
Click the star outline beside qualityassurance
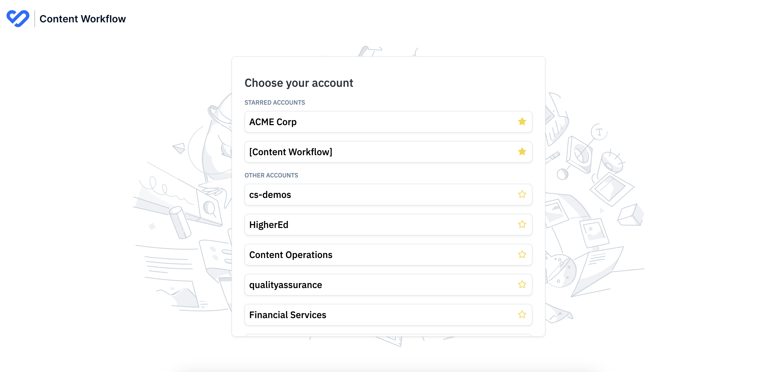[x=521, y=285]
